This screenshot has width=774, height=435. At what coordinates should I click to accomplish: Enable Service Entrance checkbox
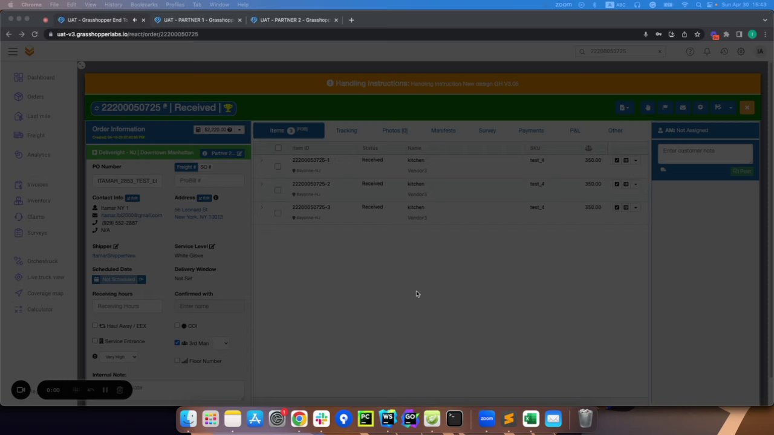[95, 341]
